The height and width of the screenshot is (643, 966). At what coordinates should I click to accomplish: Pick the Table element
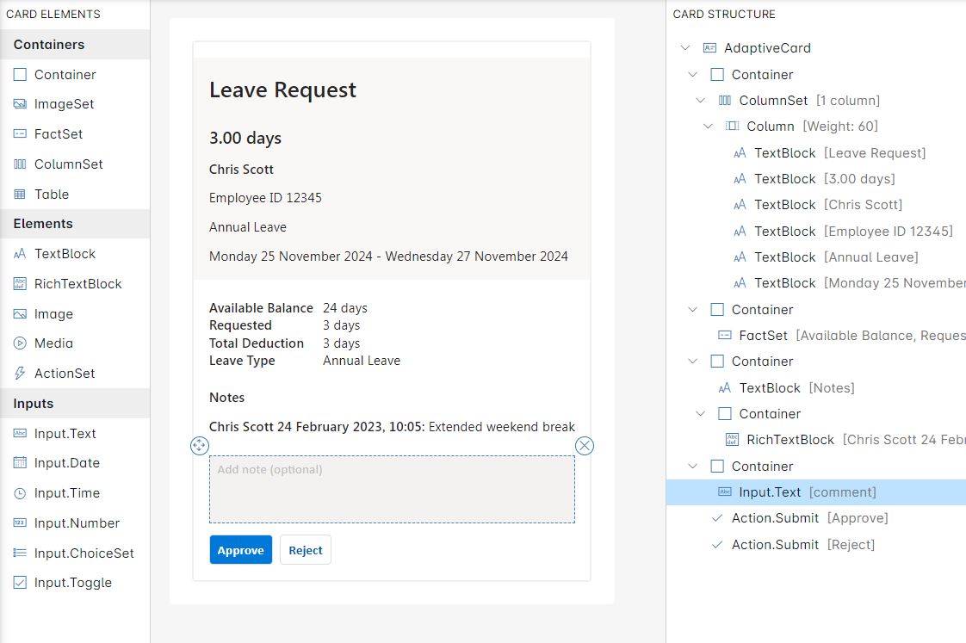tap(75, 195)
